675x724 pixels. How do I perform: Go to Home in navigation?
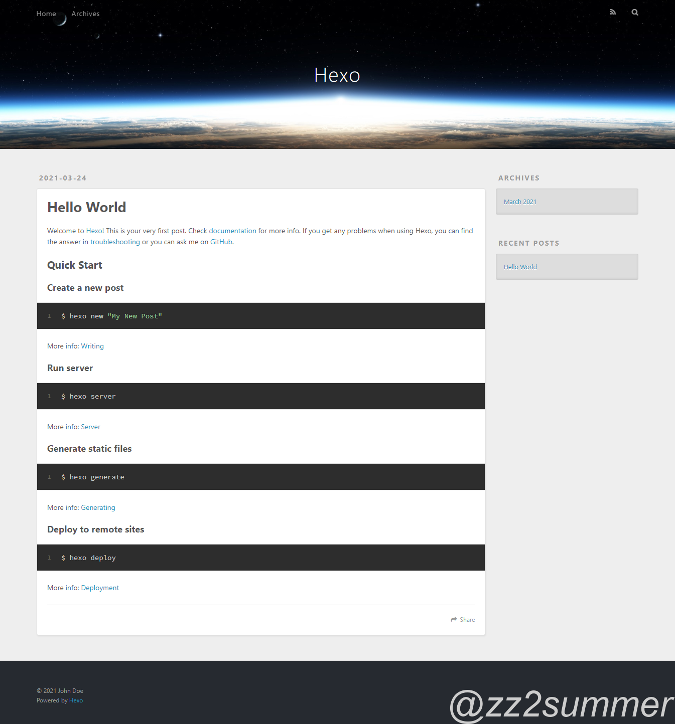pos(46,14)
